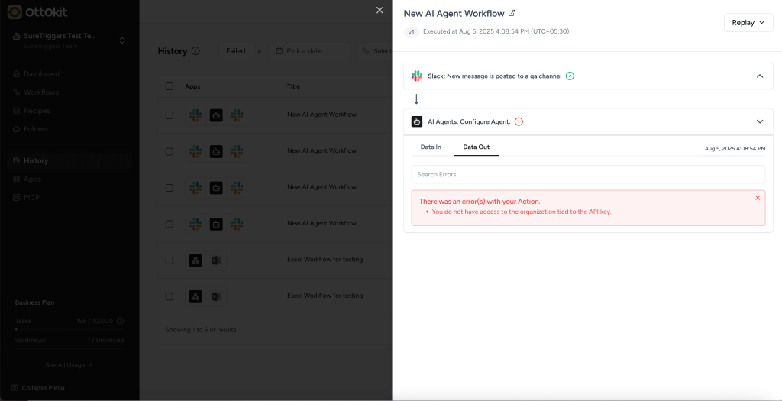Open Workflows from the sidebar
Image resolution: width=782 pixels, height=401 pixels.
tap(41, 92)
